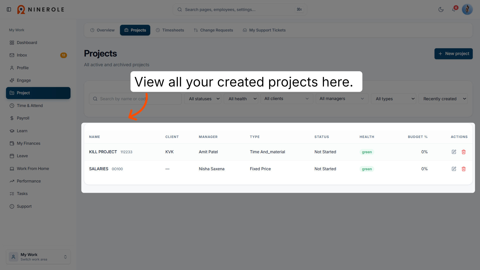Open the All health dropdown
This screenshot has width=480, height=270.
(x=241, y=99)
